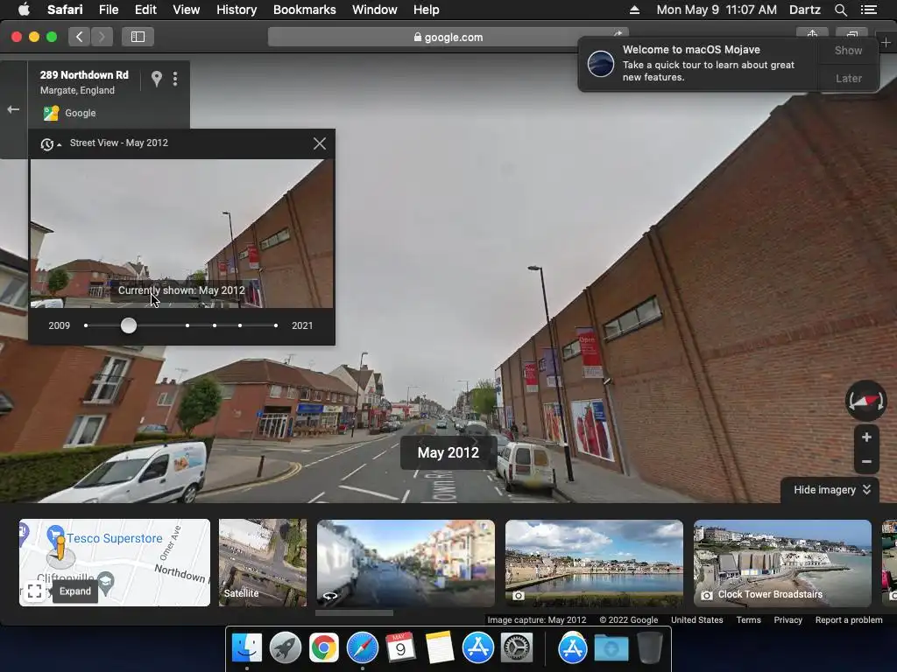Image resolution: width=897 pixels, height=672 pixels.
Task: Open Finder from the Dock
Action: (x=246, y=648)
